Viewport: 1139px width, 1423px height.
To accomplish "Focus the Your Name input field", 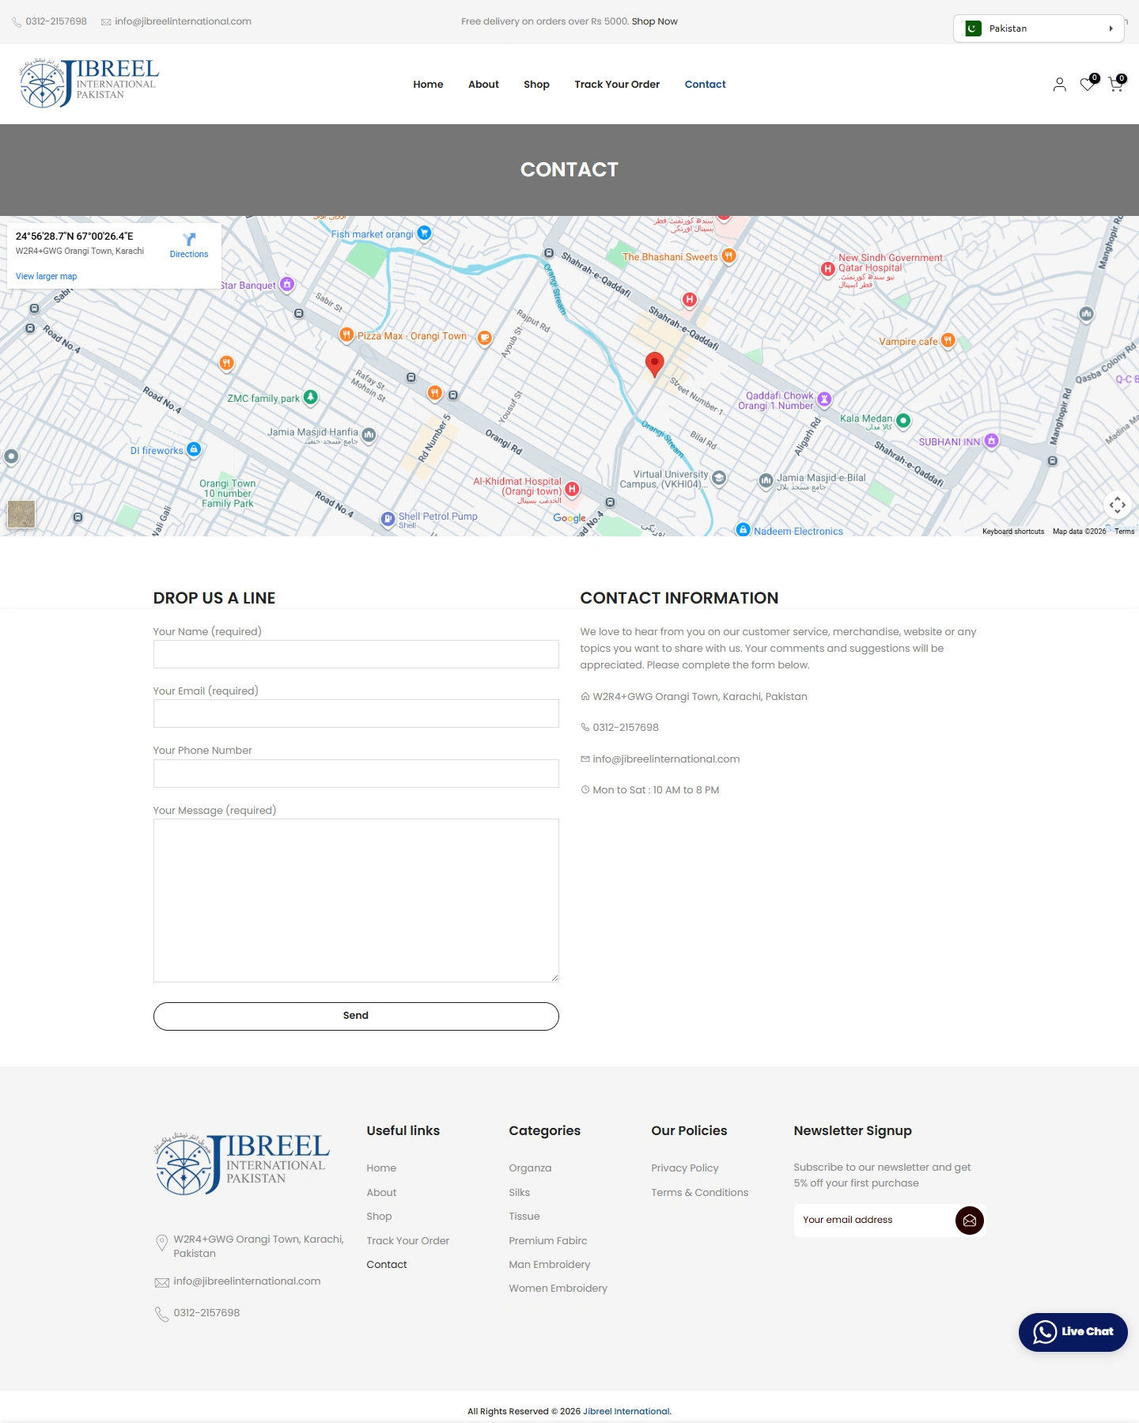I will pyautogui.click(x=356, y=654).
